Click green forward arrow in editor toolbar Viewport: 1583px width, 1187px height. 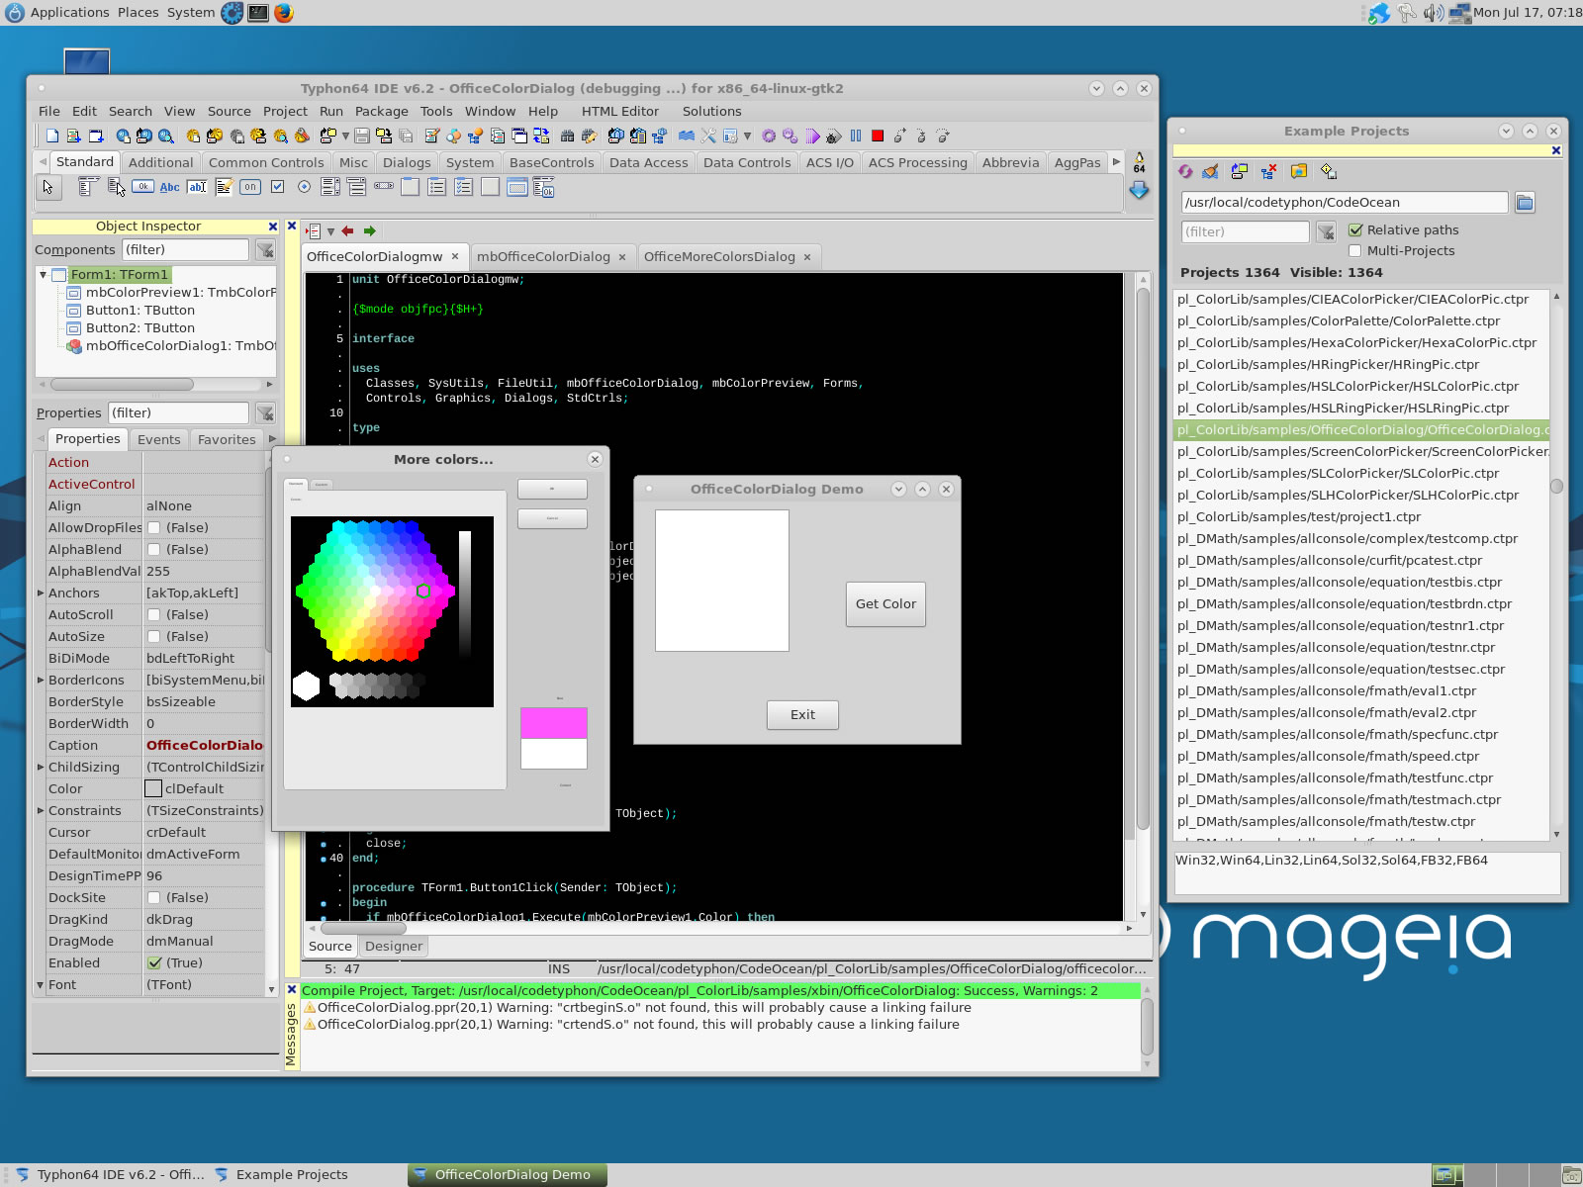[370, 231]
